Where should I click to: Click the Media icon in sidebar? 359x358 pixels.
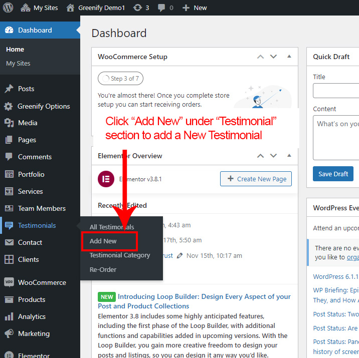tap(9, 123)
